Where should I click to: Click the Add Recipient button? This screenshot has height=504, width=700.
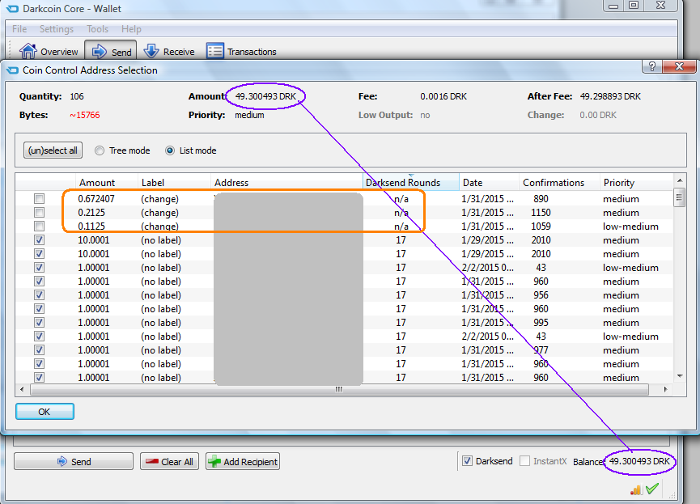pos(243,462)
